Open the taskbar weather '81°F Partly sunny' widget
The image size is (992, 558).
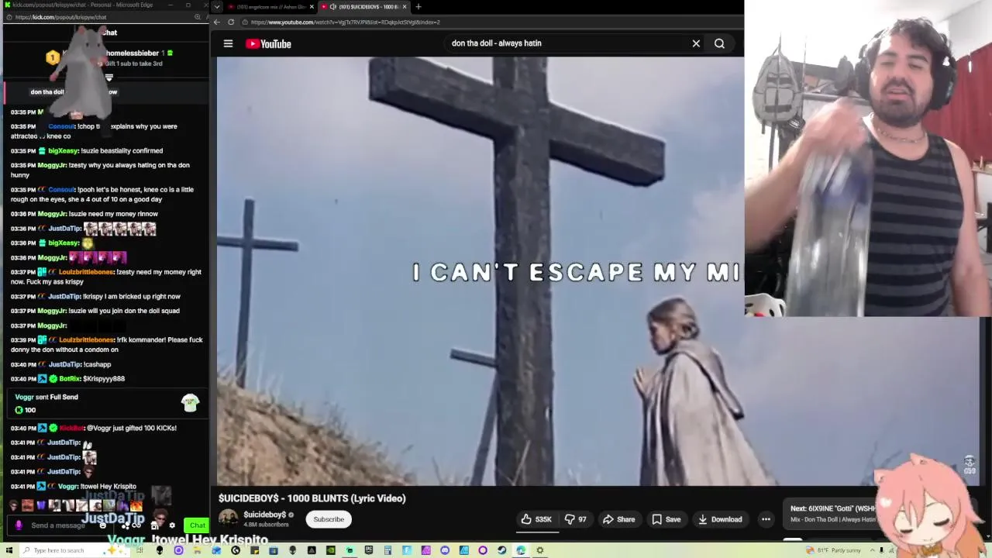point(833,550)
